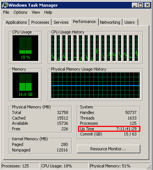Viewport: 153px width, 170px height.
Task: Open the Options menu
Action: (20, 12)
